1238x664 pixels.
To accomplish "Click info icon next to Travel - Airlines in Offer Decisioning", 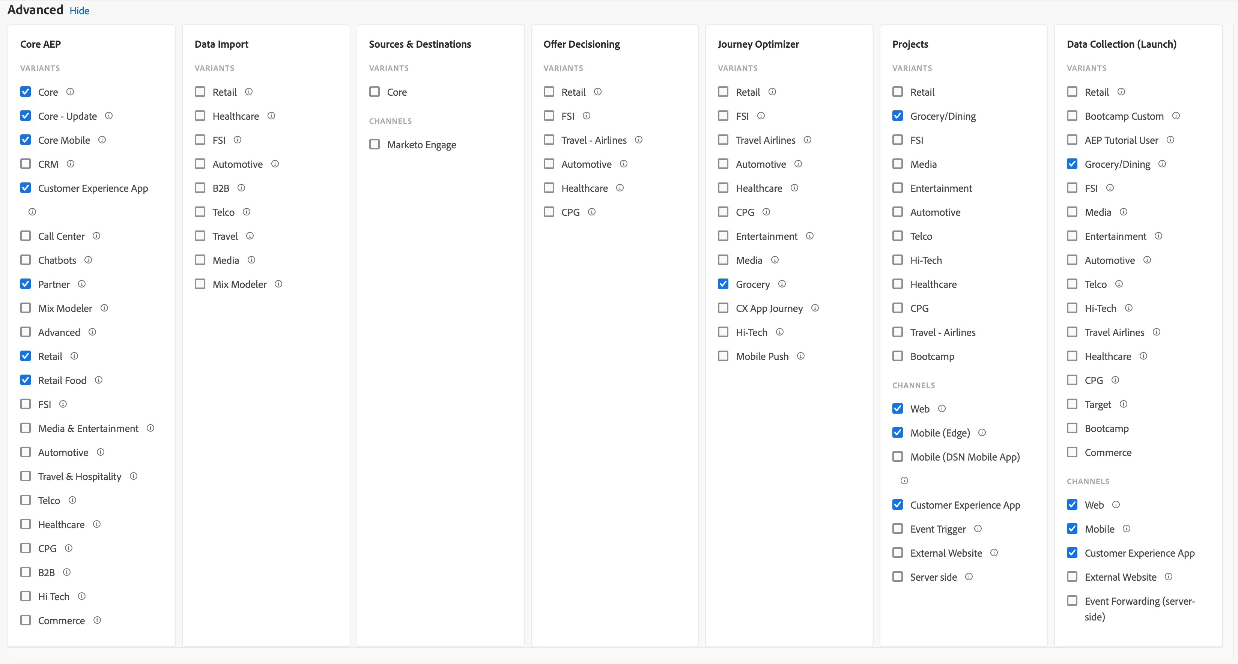I will coord(639,140).
